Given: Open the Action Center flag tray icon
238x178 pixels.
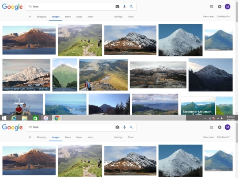Looking at the screenshot, I should click(214, 118).
